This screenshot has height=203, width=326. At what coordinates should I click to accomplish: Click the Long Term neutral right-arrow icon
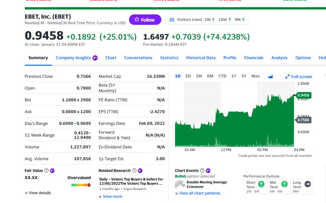coord(308,184)
